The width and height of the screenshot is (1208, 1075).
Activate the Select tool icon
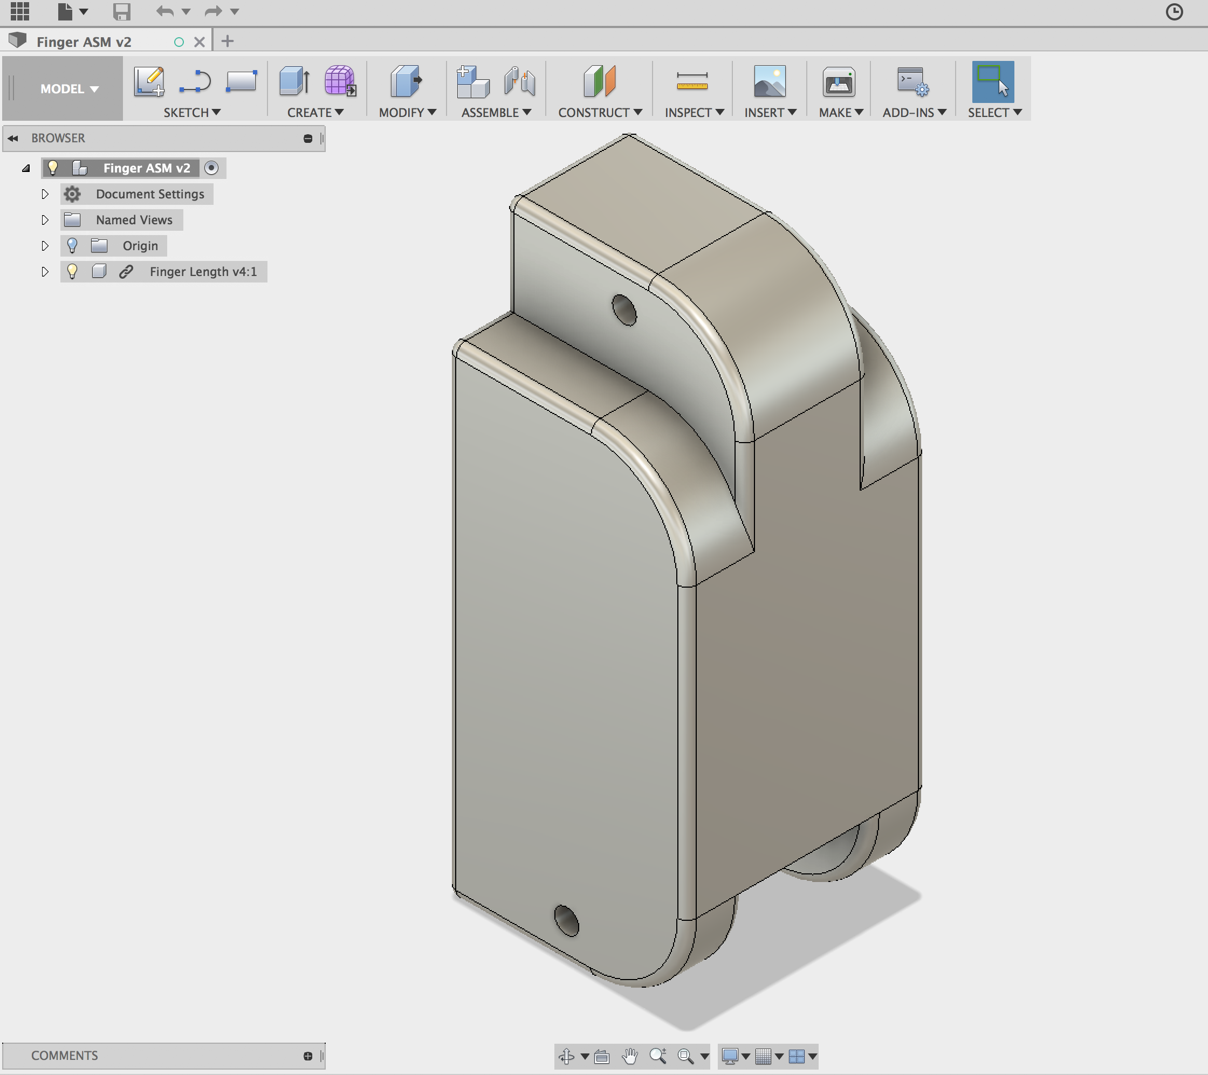tap(993, 81)
